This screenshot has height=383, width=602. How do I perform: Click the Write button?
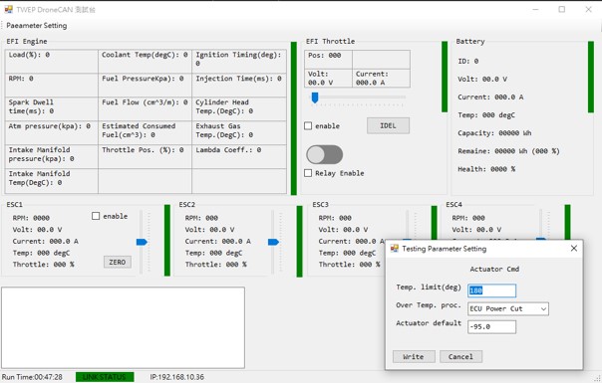[414, 357]
